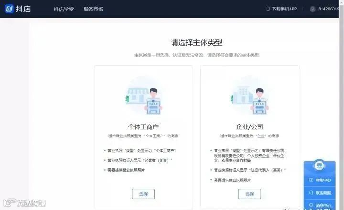
Task: Click the 下载手机APP link
Action: click(x=284, y=9)
